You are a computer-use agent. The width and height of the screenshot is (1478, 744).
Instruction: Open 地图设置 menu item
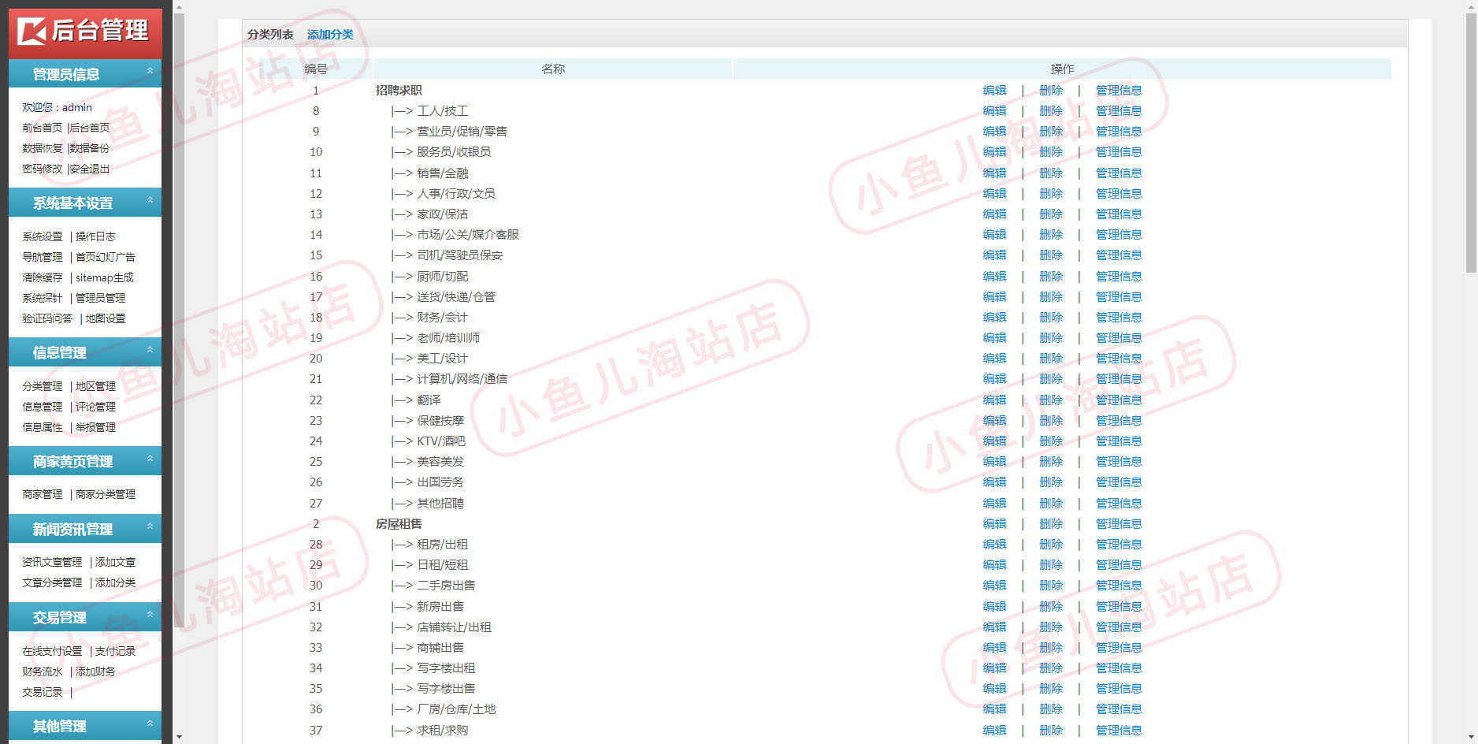[106, 318]
